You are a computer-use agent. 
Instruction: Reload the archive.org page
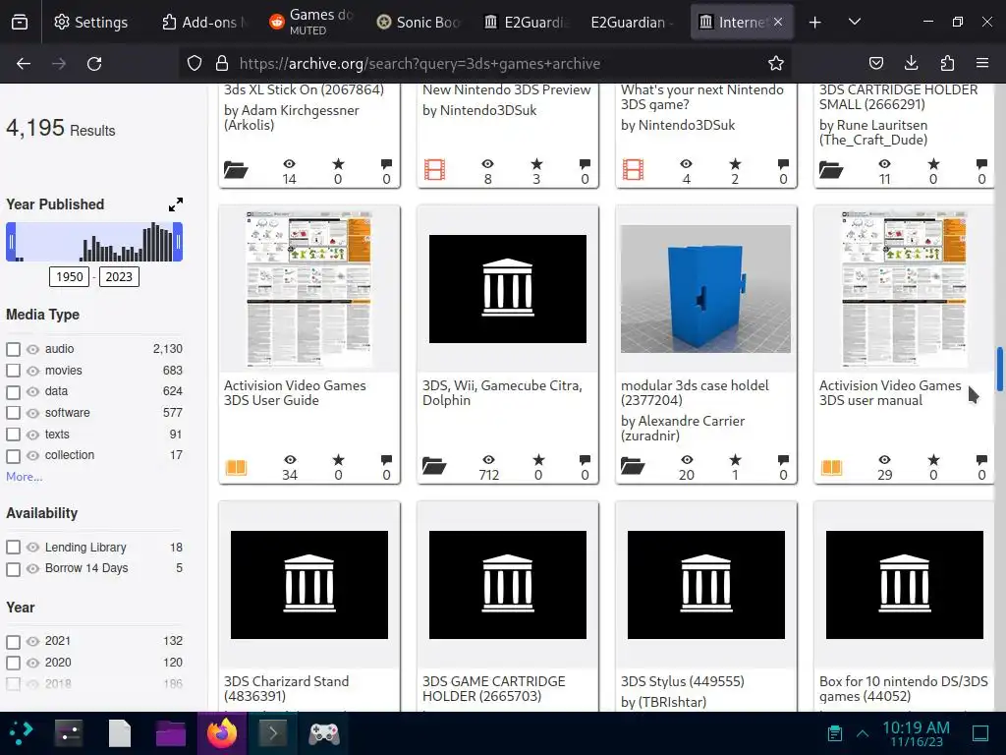point(94,64)
